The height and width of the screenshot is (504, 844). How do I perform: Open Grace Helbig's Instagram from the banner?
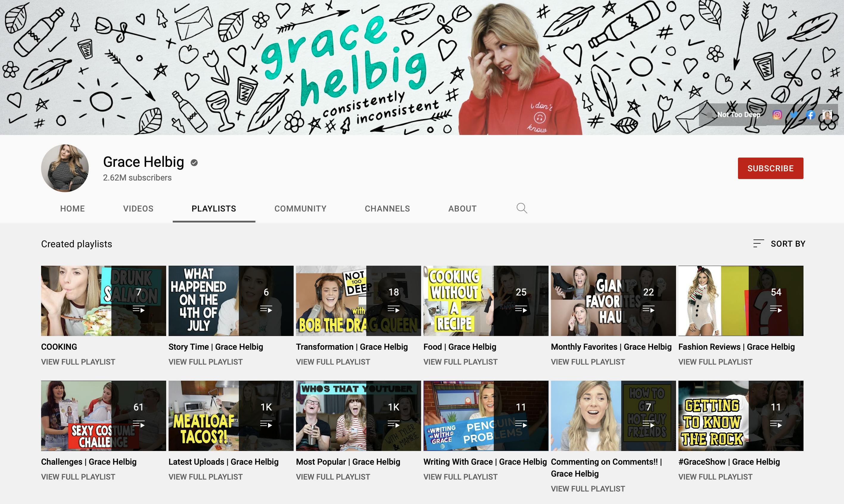[777, 115]
